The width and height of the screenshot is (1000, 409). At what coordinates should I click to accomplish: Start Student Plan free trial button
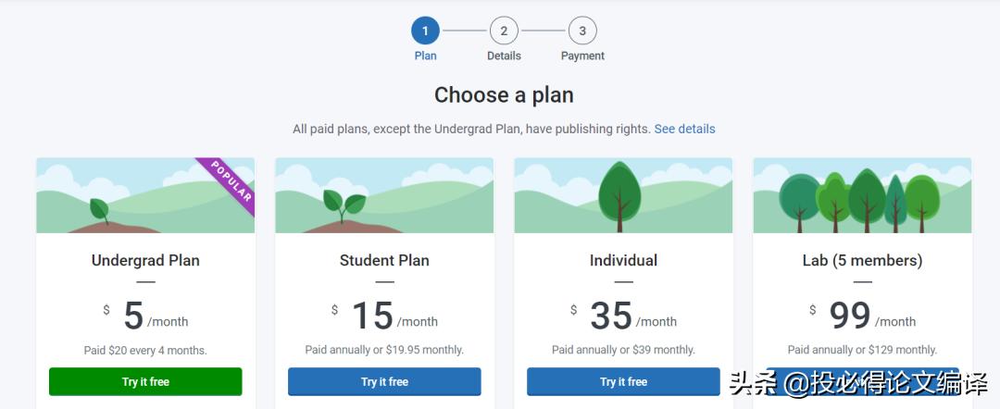384,381
